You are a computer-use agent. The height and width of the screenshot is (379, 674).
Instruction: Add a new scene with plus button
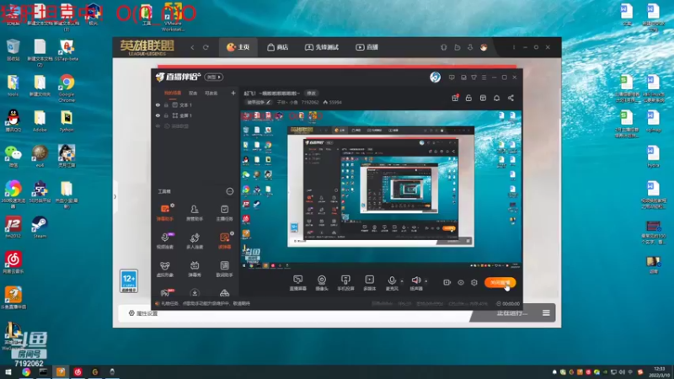click(233, 93)
